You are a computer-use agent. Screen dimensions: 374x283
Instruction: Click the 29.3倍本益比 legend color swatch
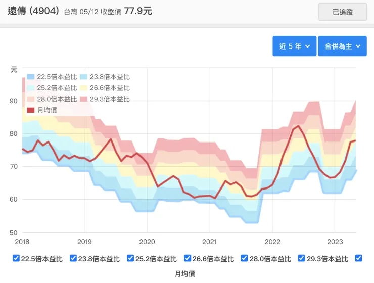(x=83, y=99)
